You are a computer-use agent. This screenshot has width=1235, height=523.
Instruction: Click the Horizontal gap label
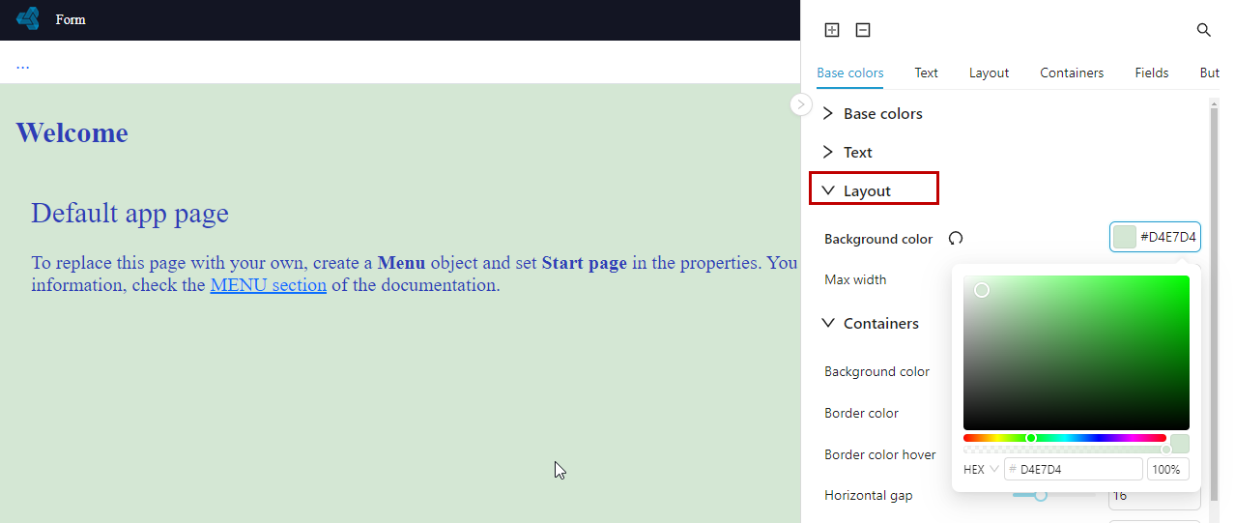868,495
